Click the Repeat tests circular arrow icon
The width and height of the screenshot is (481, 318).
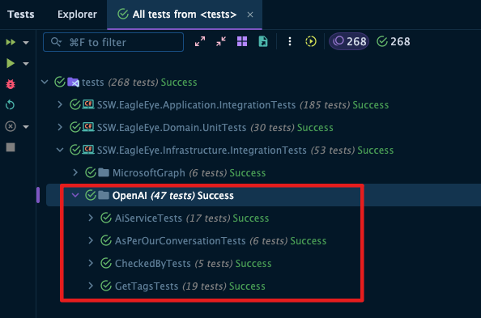pyautogui.click(x=11, y=105)
